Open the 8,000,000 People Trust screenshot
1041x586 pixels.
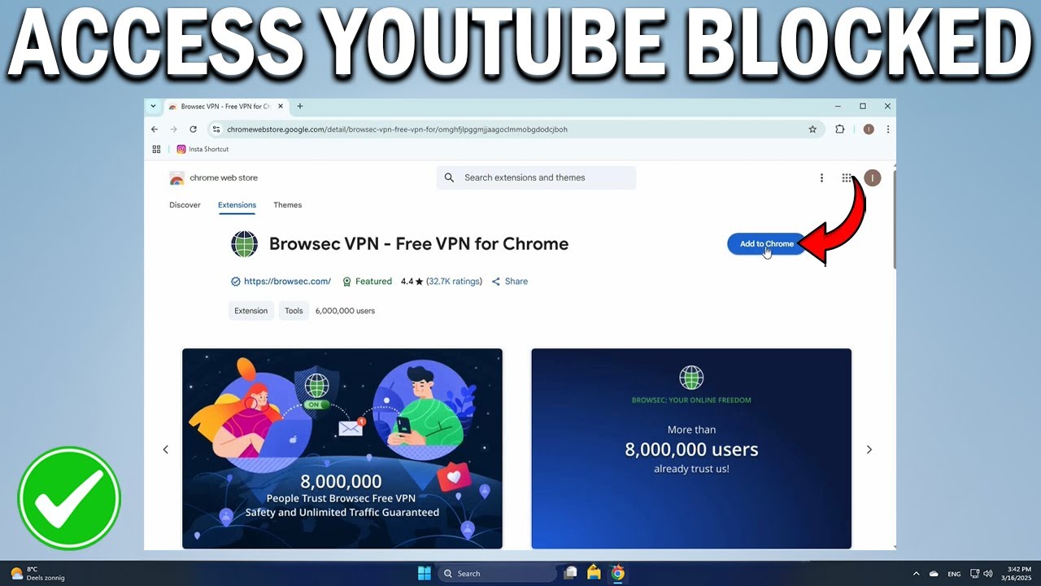pyautogui.click(x=342, y=448)
